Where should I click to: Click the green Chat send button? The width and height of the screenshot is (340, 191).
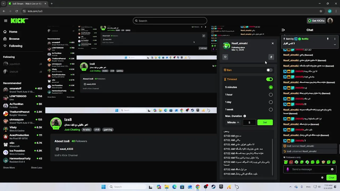[x=331, y=177]
